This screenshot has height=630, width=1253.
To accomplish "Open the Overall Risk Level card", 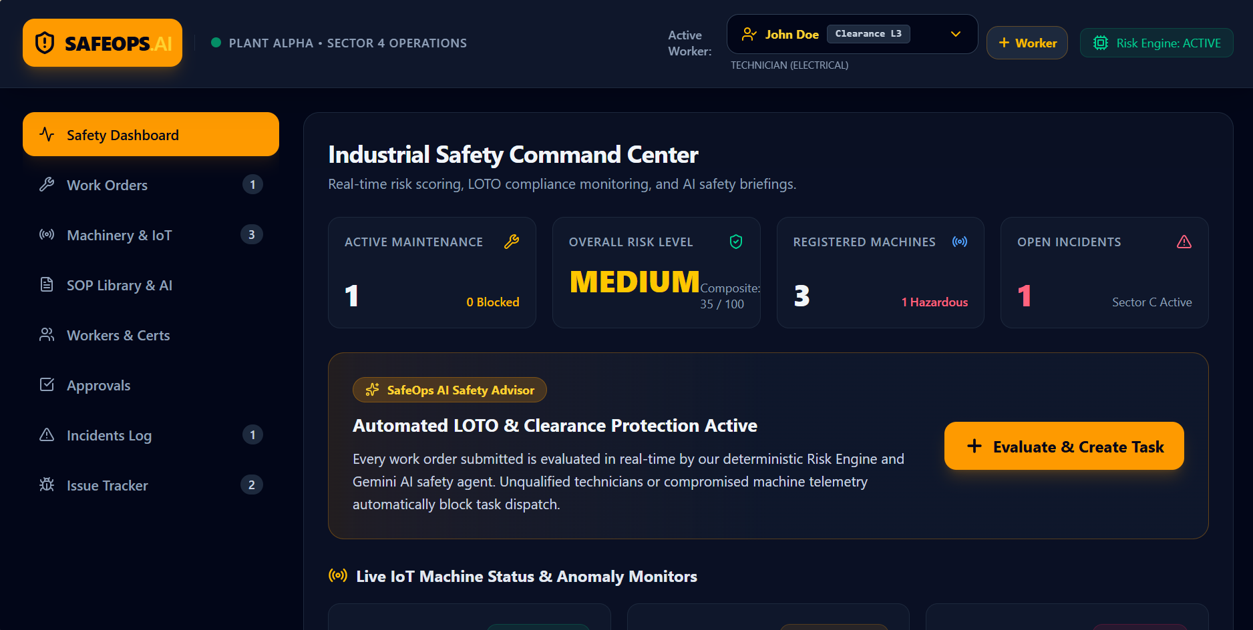I will coord(657,272).
